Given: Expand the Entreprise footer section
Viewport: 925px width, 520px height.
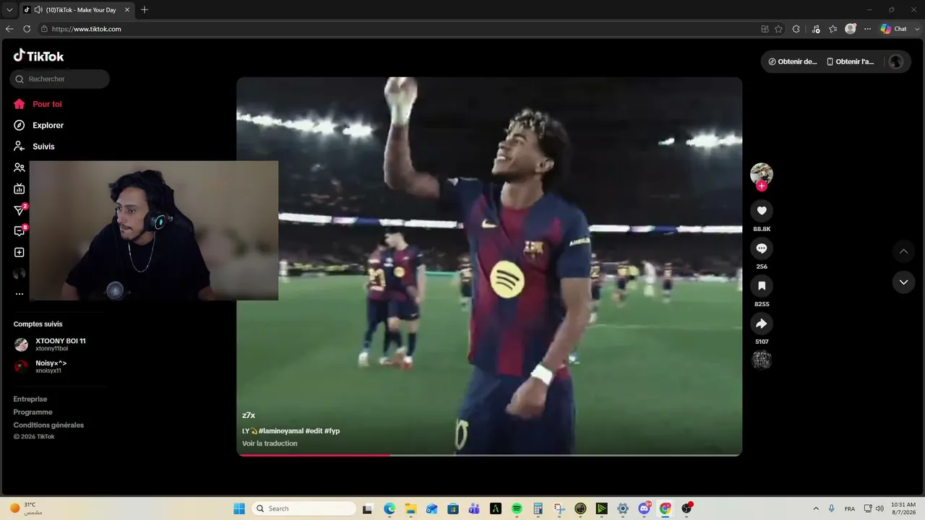Looking at the screenshot, I should click(30, 399).
